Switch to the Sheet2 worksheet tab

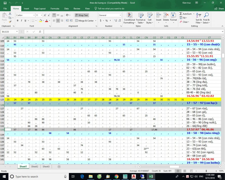pyautogui.click(x=35, y=167)
